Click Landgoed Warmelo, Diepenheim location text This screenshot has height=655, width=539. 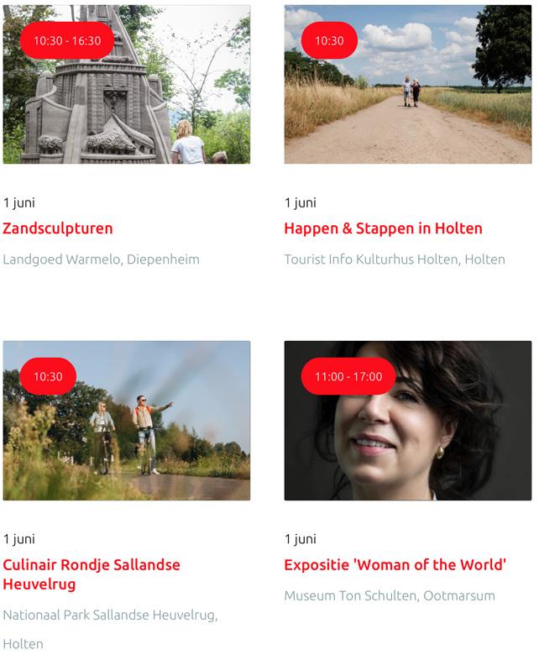click(101, 259)
